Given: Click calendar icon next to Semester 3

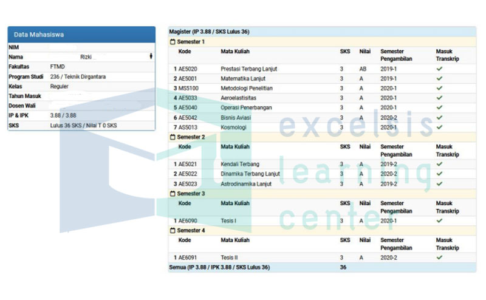Looking at the screenshot, I should (173, 194).
